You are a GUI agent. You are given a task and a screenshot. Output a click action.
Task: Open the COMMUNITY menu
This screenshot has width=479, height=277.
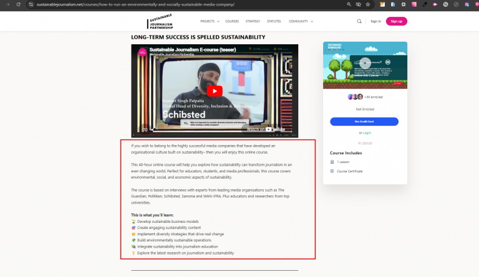298,21
